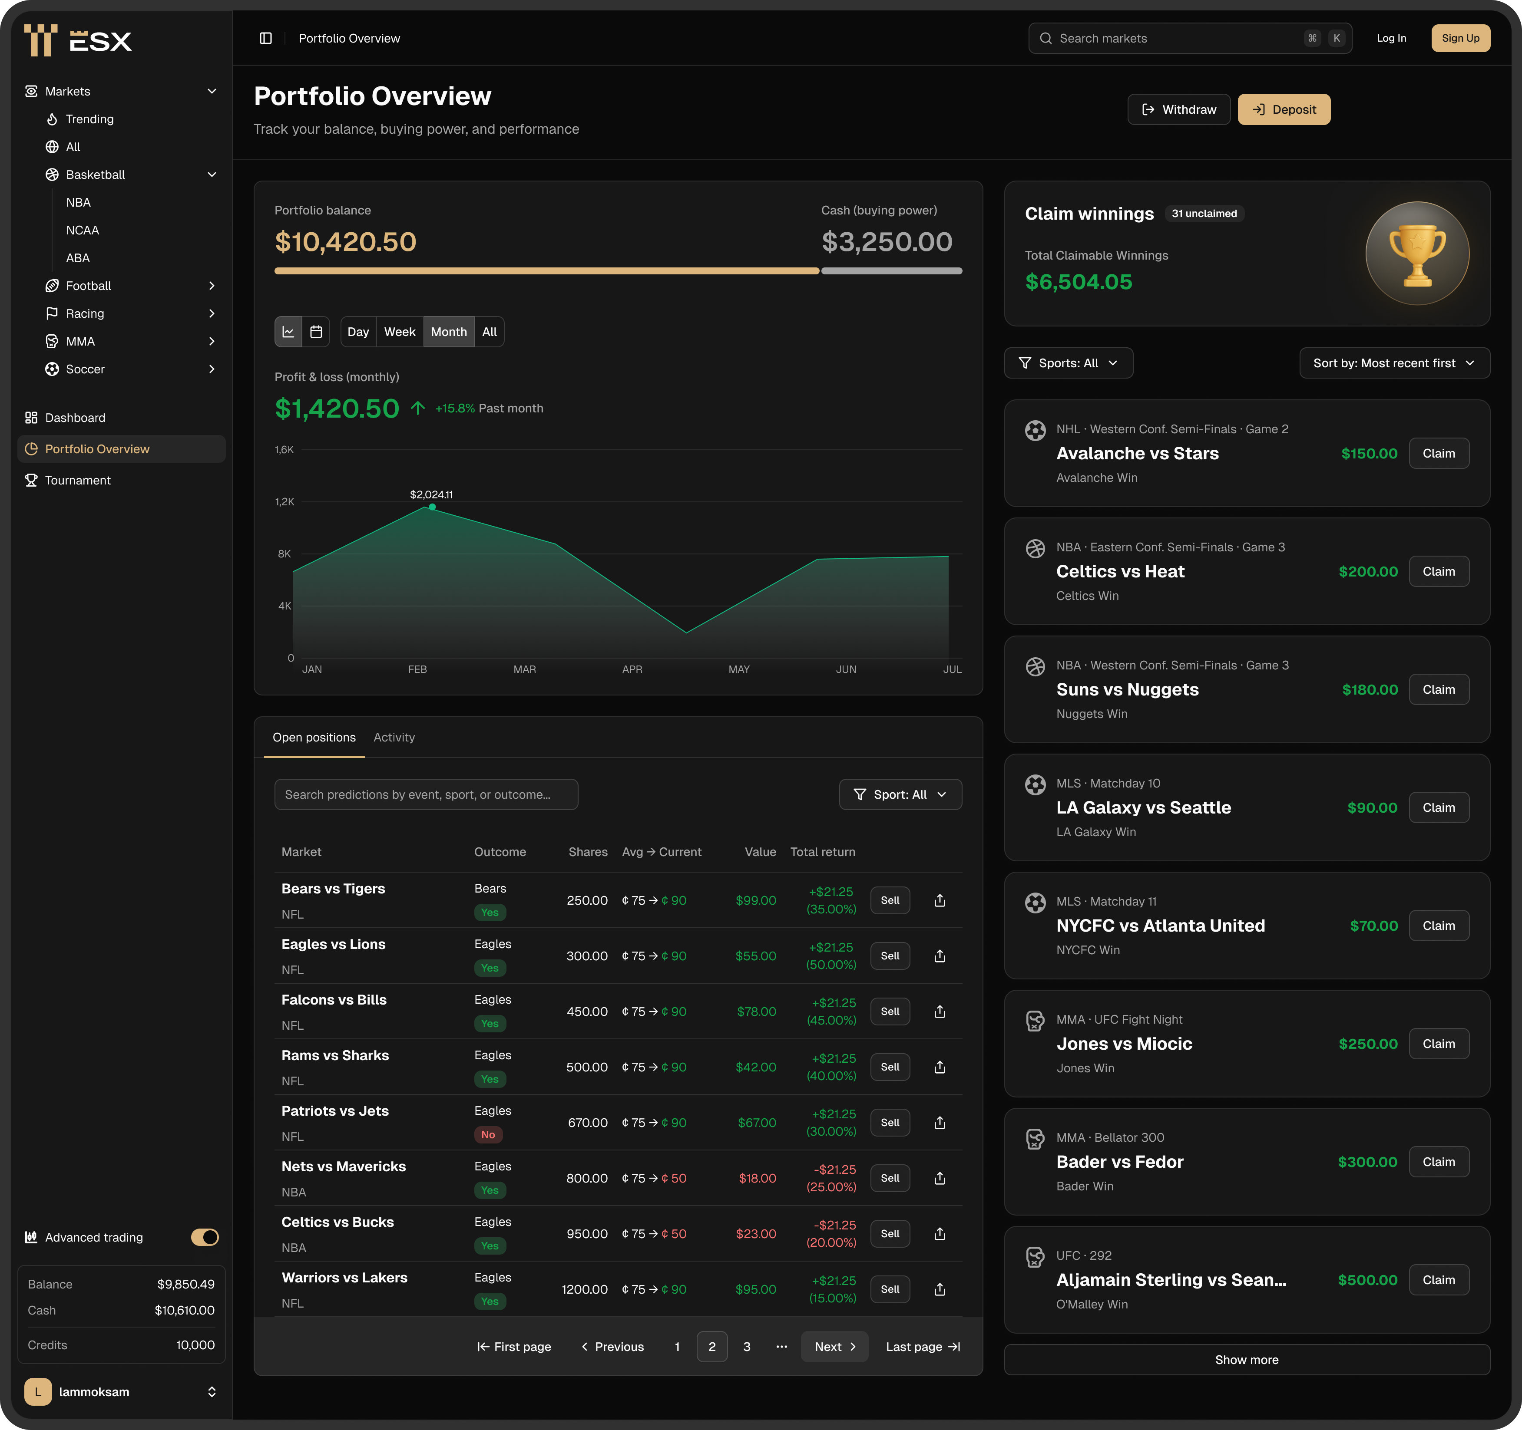Click the MMA glove icon in sidebar
Viewport: 1522px width, 1430px height.
pyautogui.click(x=52, y=341)
